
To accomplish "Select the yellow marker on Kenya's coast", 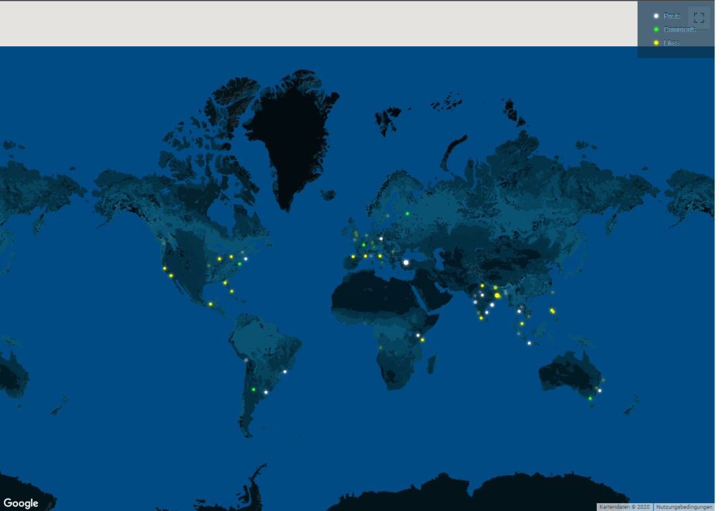I will point(422,340).
